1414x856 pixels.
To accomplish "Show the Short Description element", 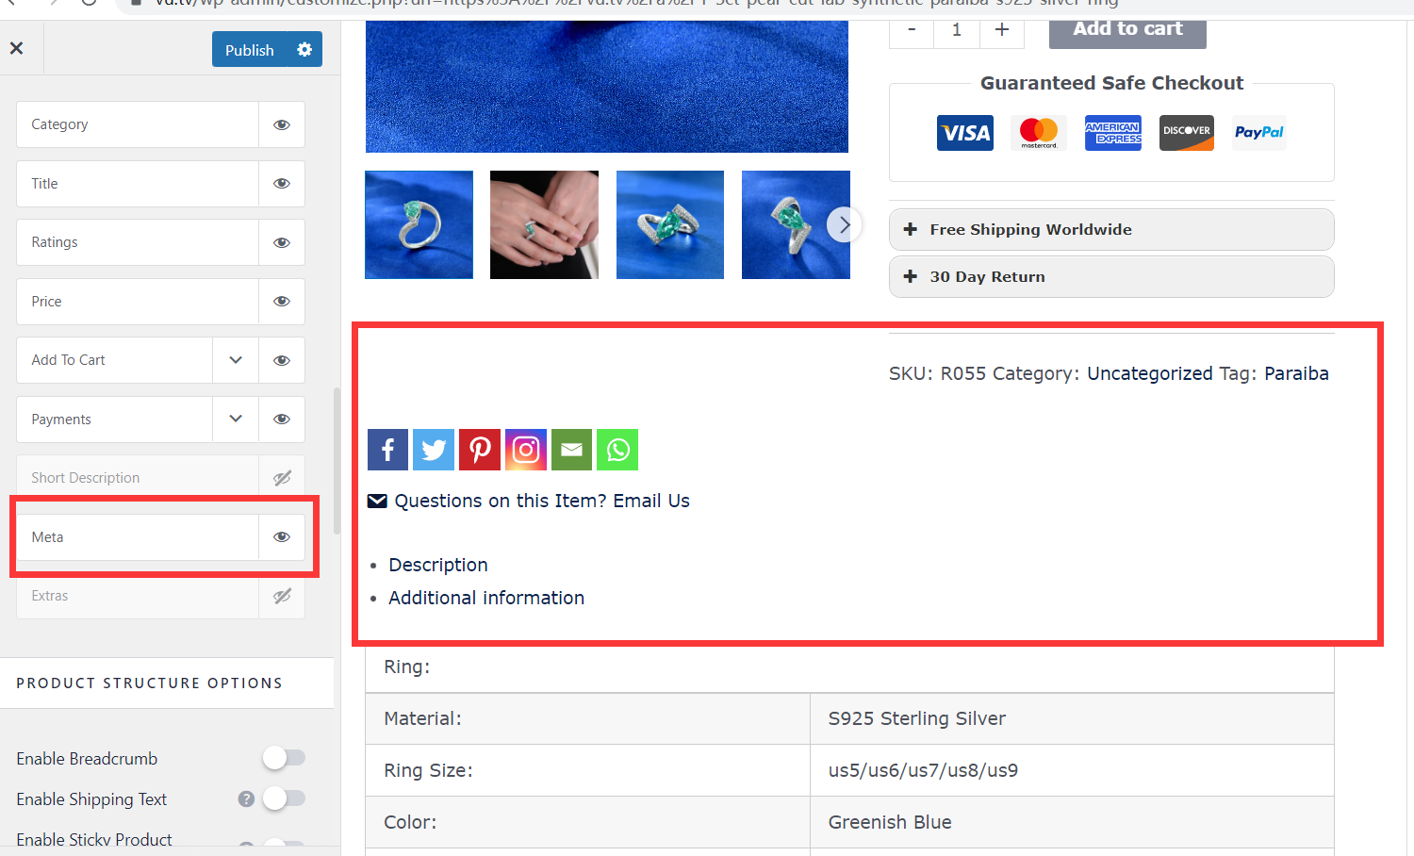I will click(x=282, y=478).
